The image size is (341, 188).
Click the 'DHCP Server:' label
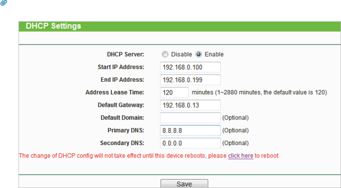click(126, 55)
